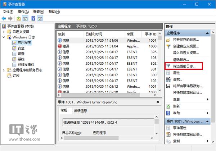Toggle the show/hide action pane toolbar icon
Image resolution: width=216 pixels, height=151 pixels.
[x=40, y=18]
